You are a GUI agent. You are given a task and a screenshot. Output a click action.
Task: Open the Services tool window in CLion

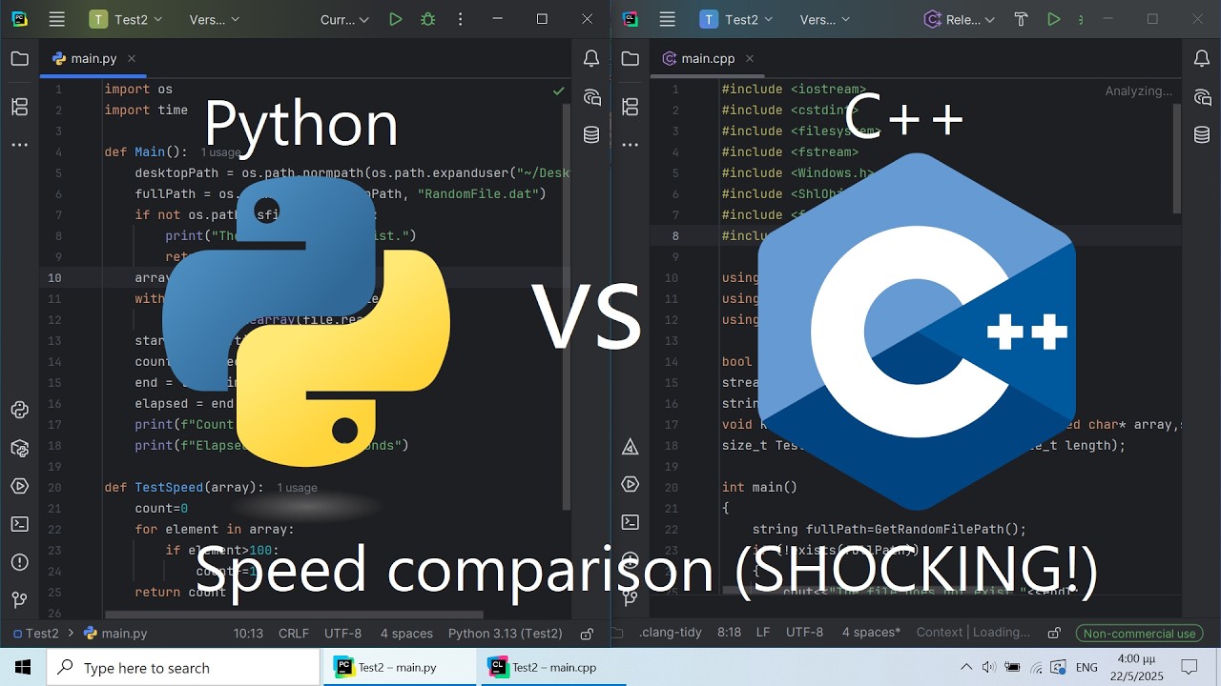(x=630, y=484)
